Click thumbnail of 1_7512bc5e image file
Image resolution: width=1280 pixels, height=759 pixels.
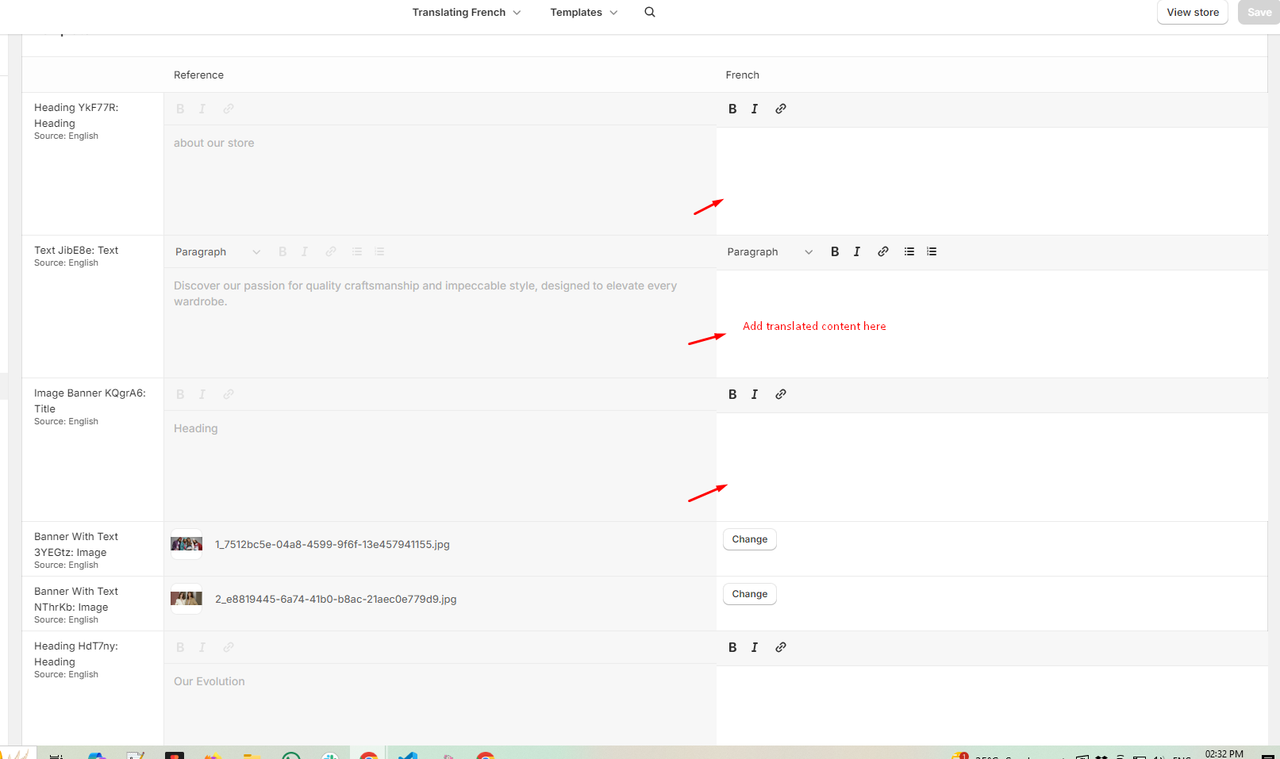click(186, 545)
